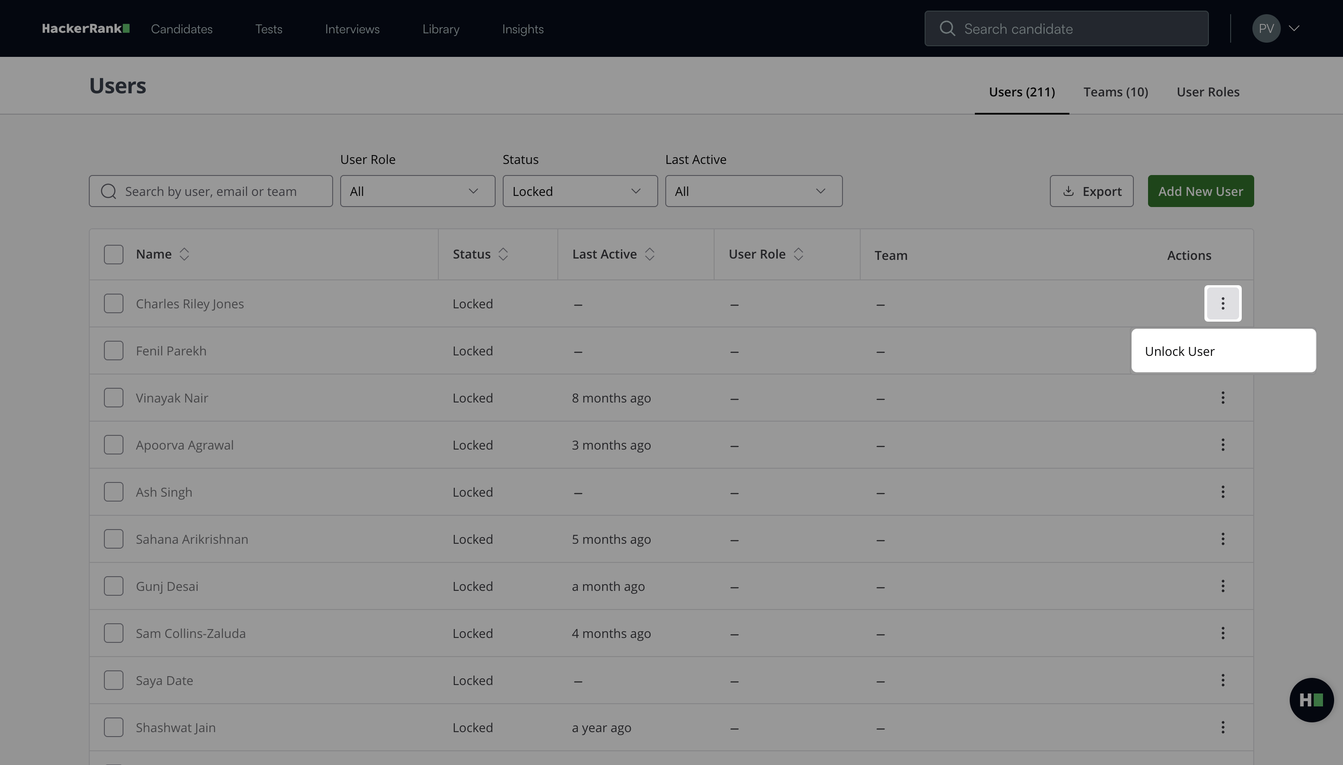Viewport: 1343px width, 765px height.
Task: Click the HackerRank logo
Action: click(86, 28)
